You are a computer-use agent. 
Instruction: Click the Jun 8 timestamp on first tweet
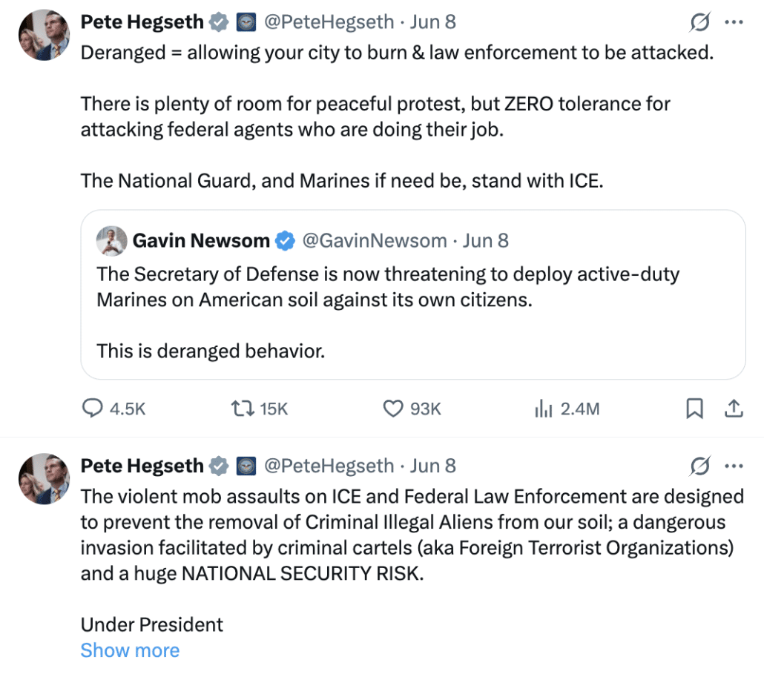tap(433, 22)
